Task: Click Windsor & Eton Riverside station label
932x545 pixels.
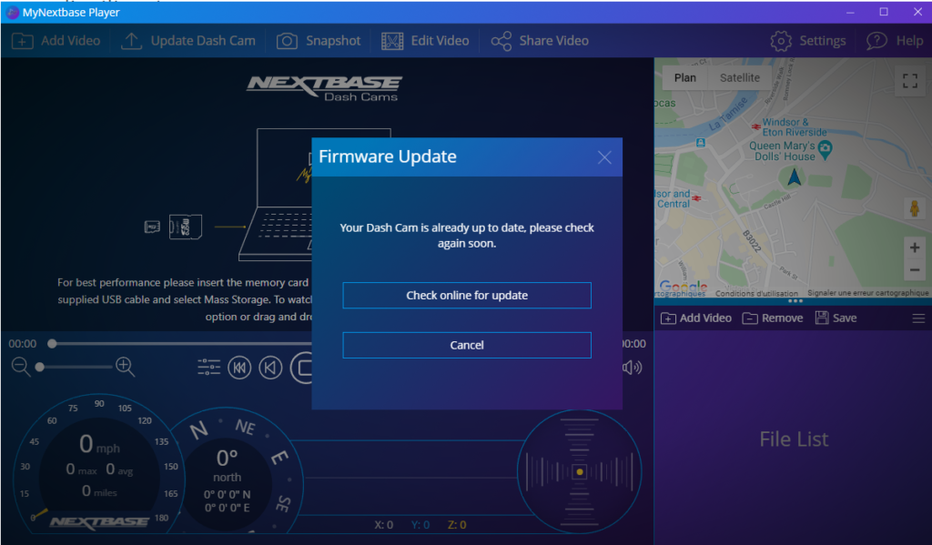Action: coord(794,127)
